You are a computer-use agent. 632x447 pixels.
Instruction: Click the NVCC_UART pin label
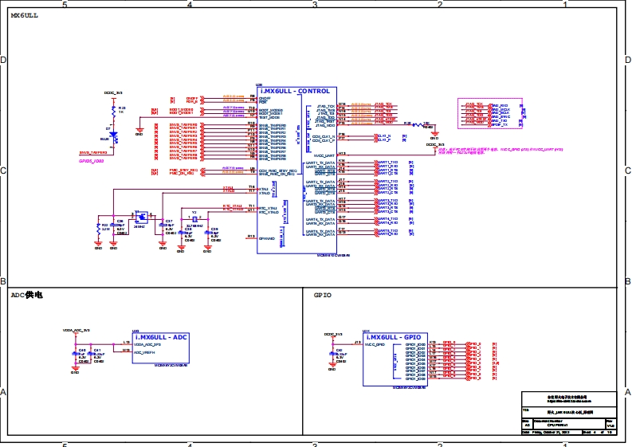[324, 155]
